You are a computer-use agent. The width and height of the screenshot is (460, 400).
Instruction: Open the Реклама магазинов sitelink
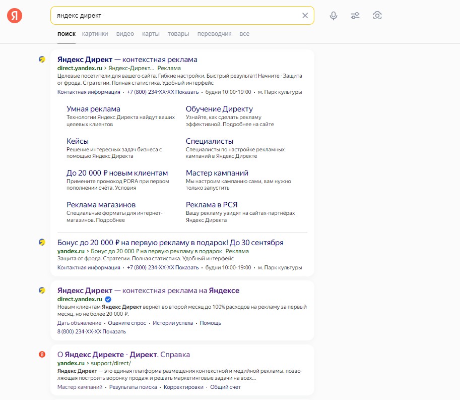pos(101,205)
